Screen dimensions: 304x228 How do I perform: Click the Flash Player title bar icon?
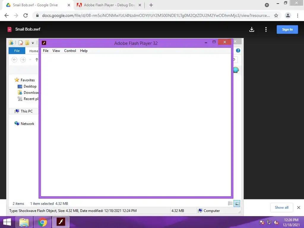(x=44, y=43)
